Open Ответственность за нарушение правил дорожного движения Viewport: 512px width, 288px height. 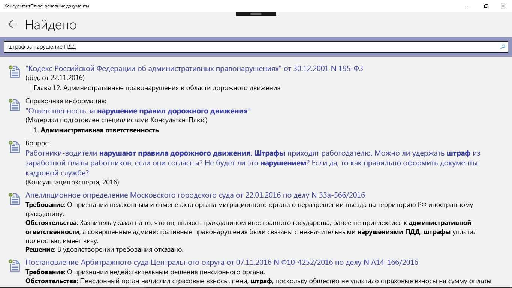138,111
